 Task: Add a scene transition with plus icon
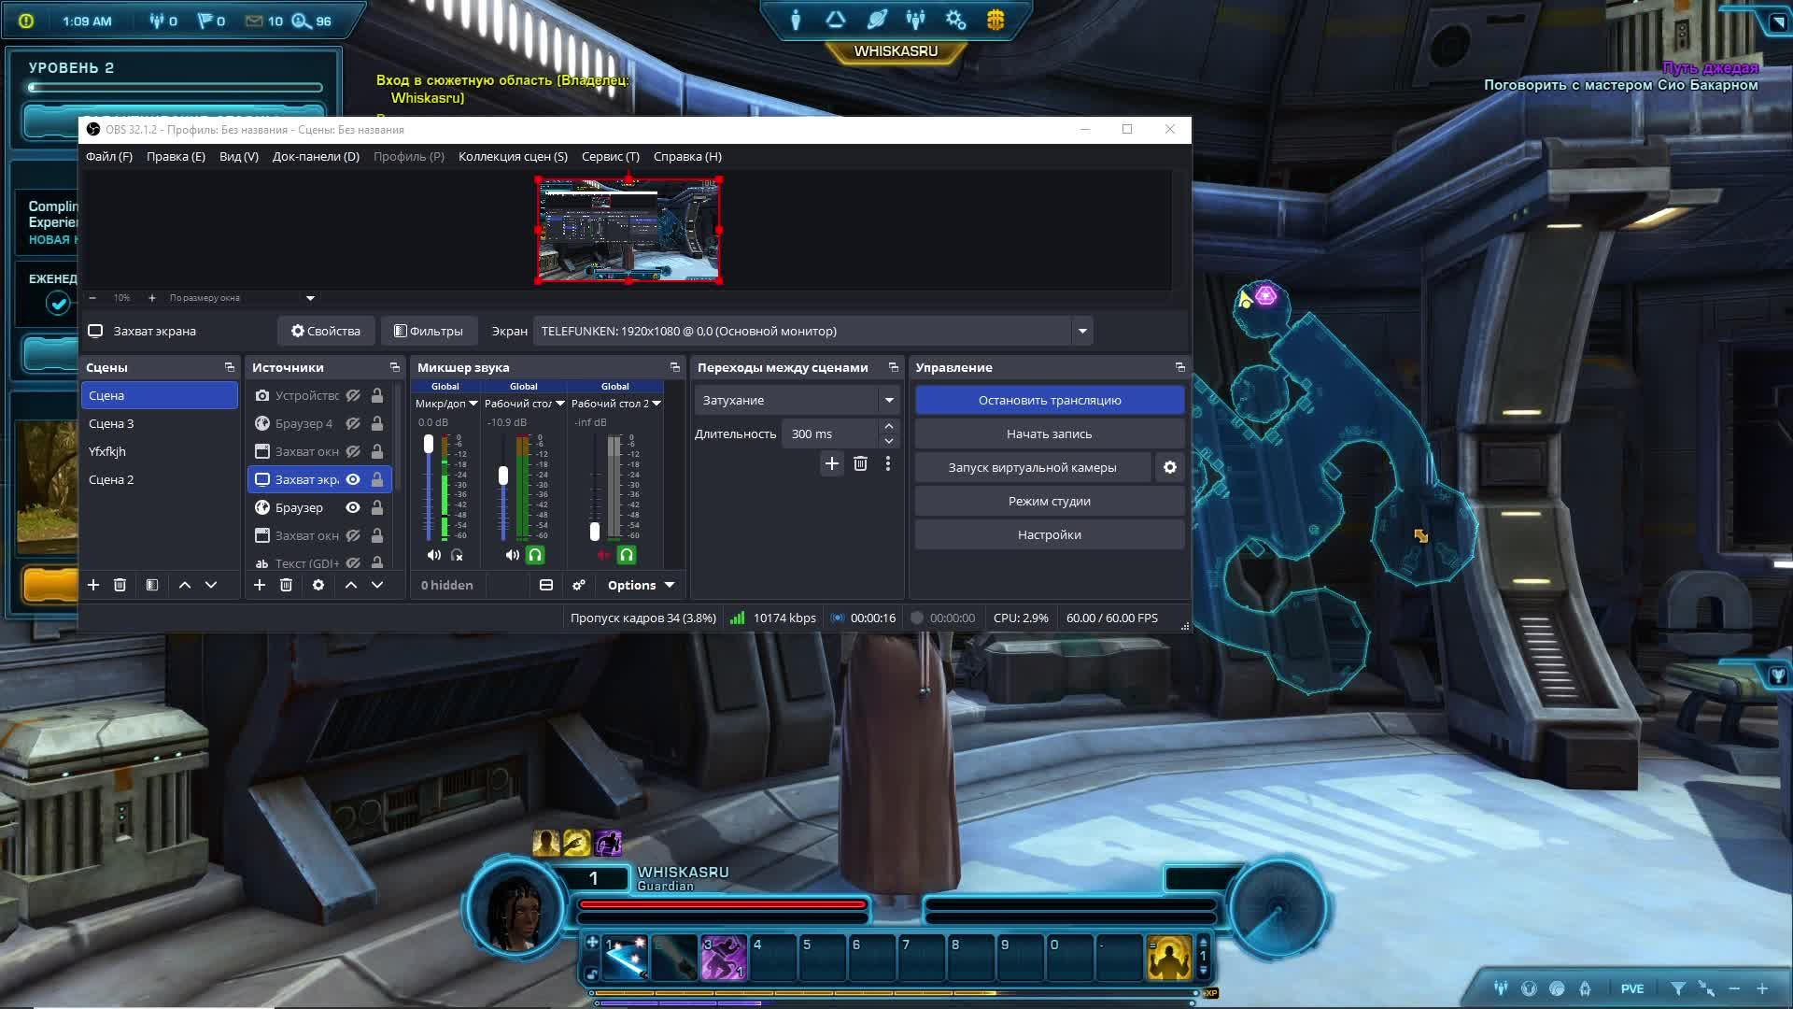coord(832,463)
